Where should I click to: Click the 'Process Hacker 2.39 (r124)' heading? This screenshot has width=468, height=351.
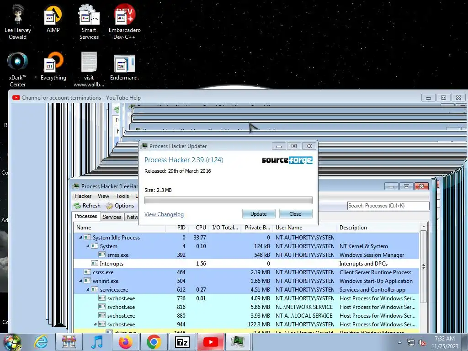tap(184, 160)
